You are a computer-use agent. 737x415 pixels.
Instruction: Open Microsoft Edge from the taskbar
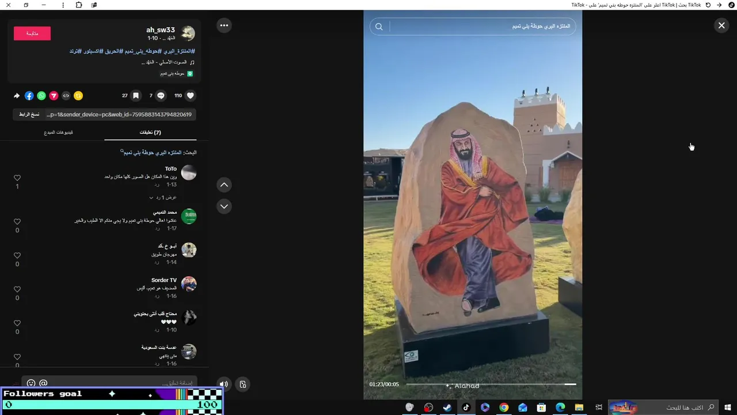560,408
